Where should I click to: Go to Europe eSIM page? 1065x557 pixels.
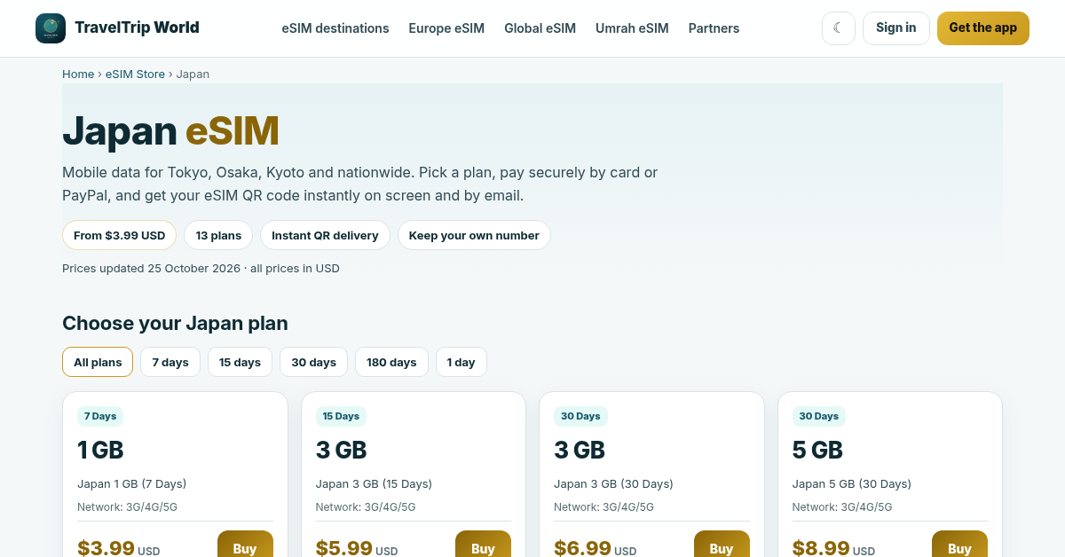pyautogui.click(x=446, y=28)
